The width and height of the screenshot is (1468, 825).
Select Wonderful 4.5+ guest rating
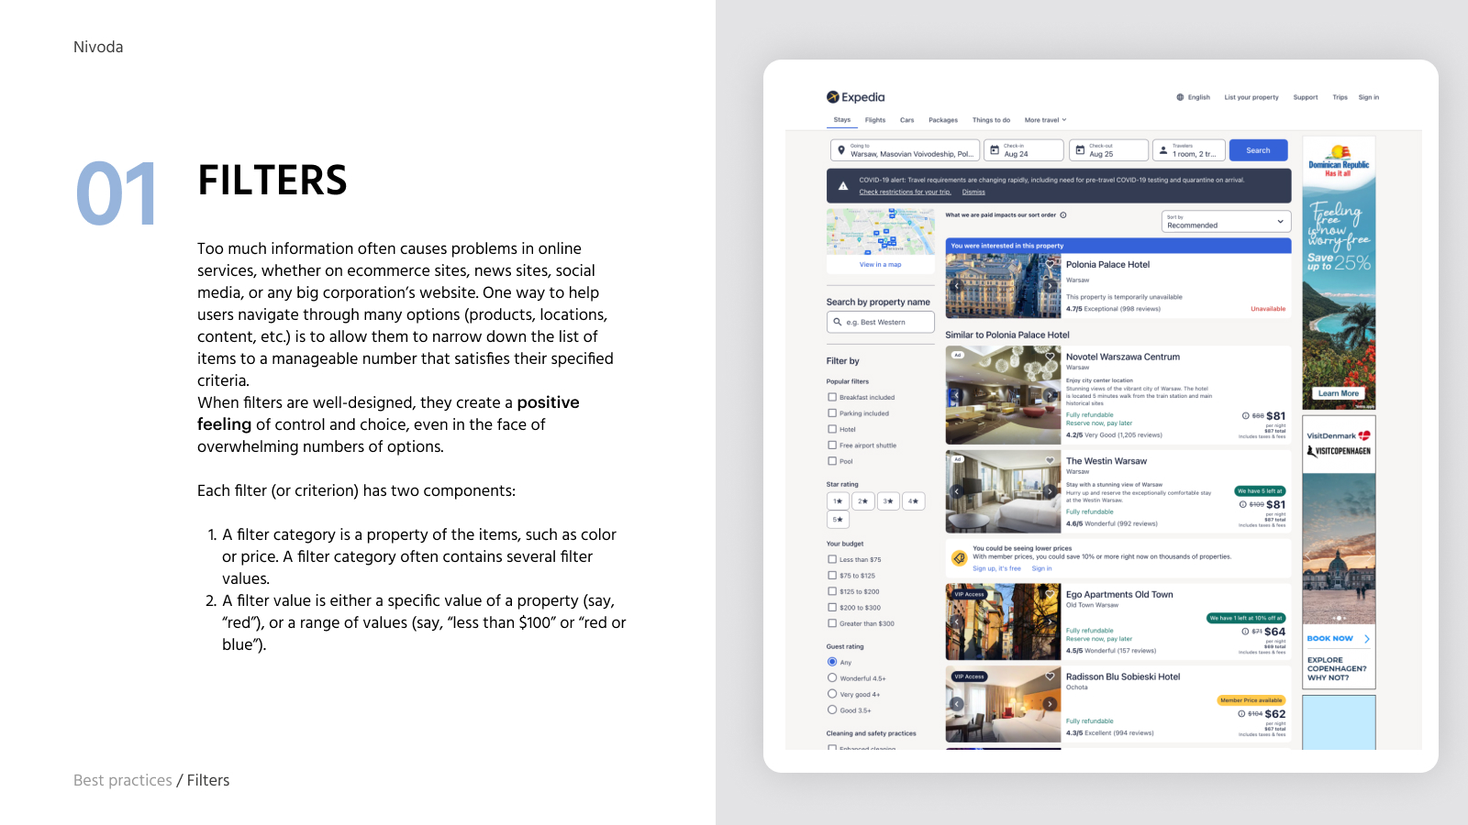click(x=832, y=678)
